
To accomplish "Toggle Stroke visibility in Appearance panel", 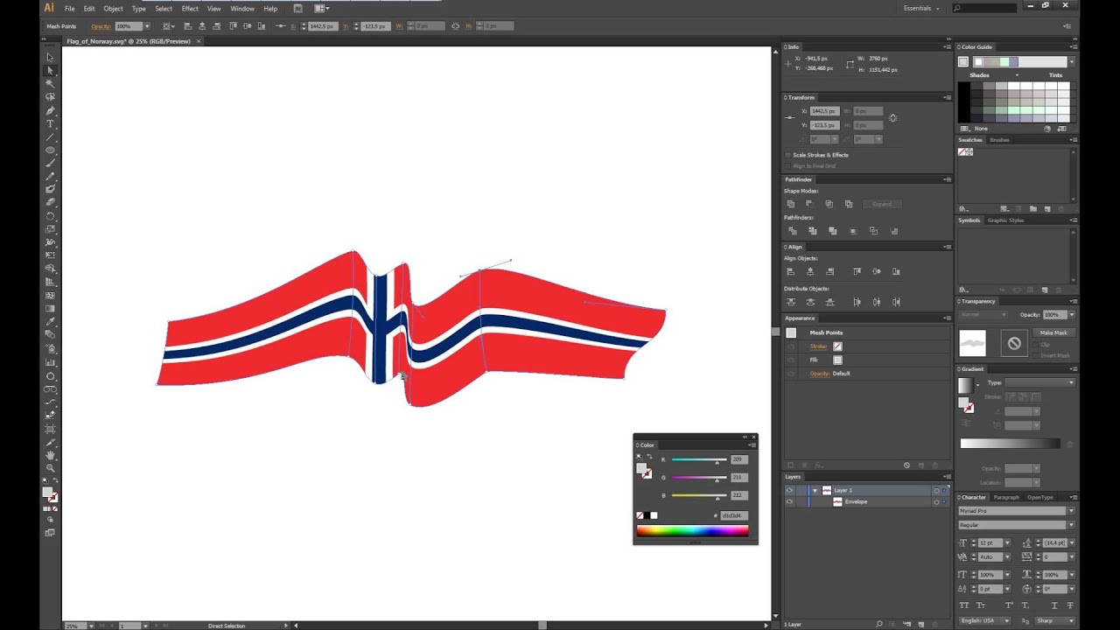I will pyautogui.click(x=791, y=346).
